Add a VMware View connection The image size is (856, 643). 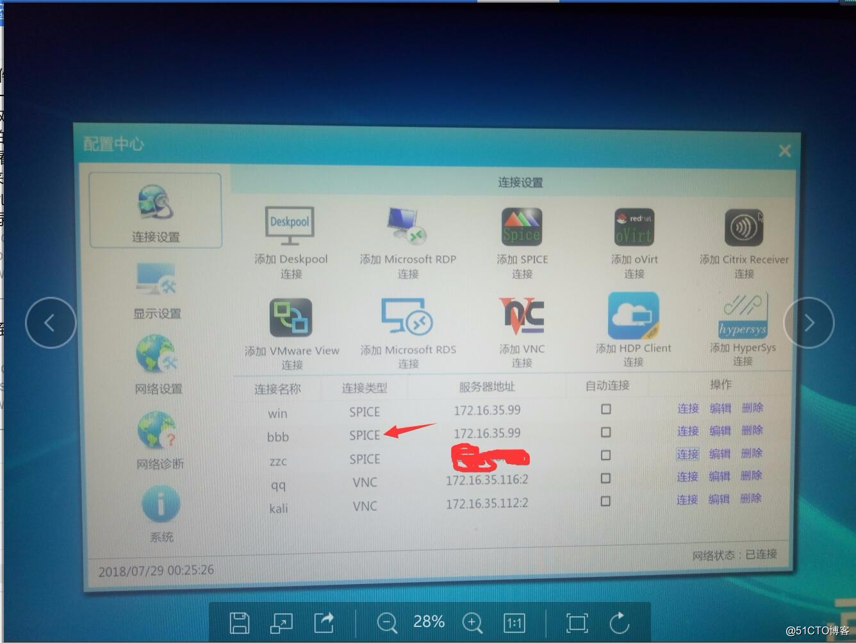(x=292, y=333)
